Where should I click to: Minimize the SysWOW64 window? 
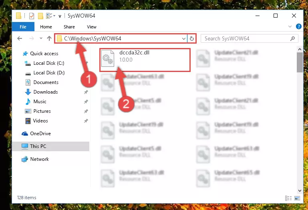[258, 16]
